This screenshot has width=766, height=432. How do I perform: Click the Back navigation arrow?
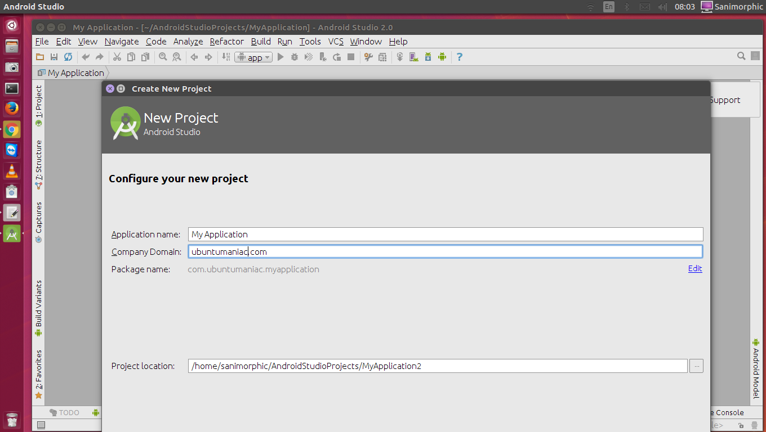coord(194,57)
